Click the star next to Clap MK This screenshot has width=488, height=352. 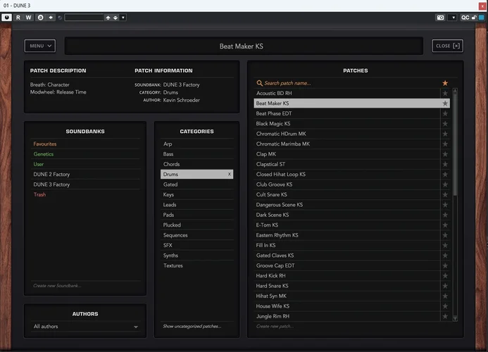point(445,154)
